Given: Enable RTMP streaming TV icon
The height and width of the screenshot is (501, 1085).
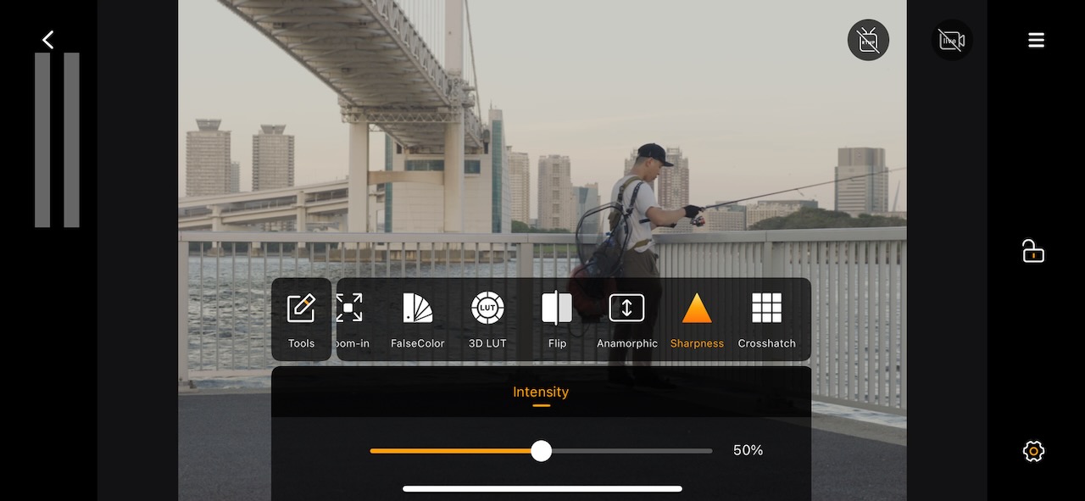Looking at the screenshot, I should [868, 40].
